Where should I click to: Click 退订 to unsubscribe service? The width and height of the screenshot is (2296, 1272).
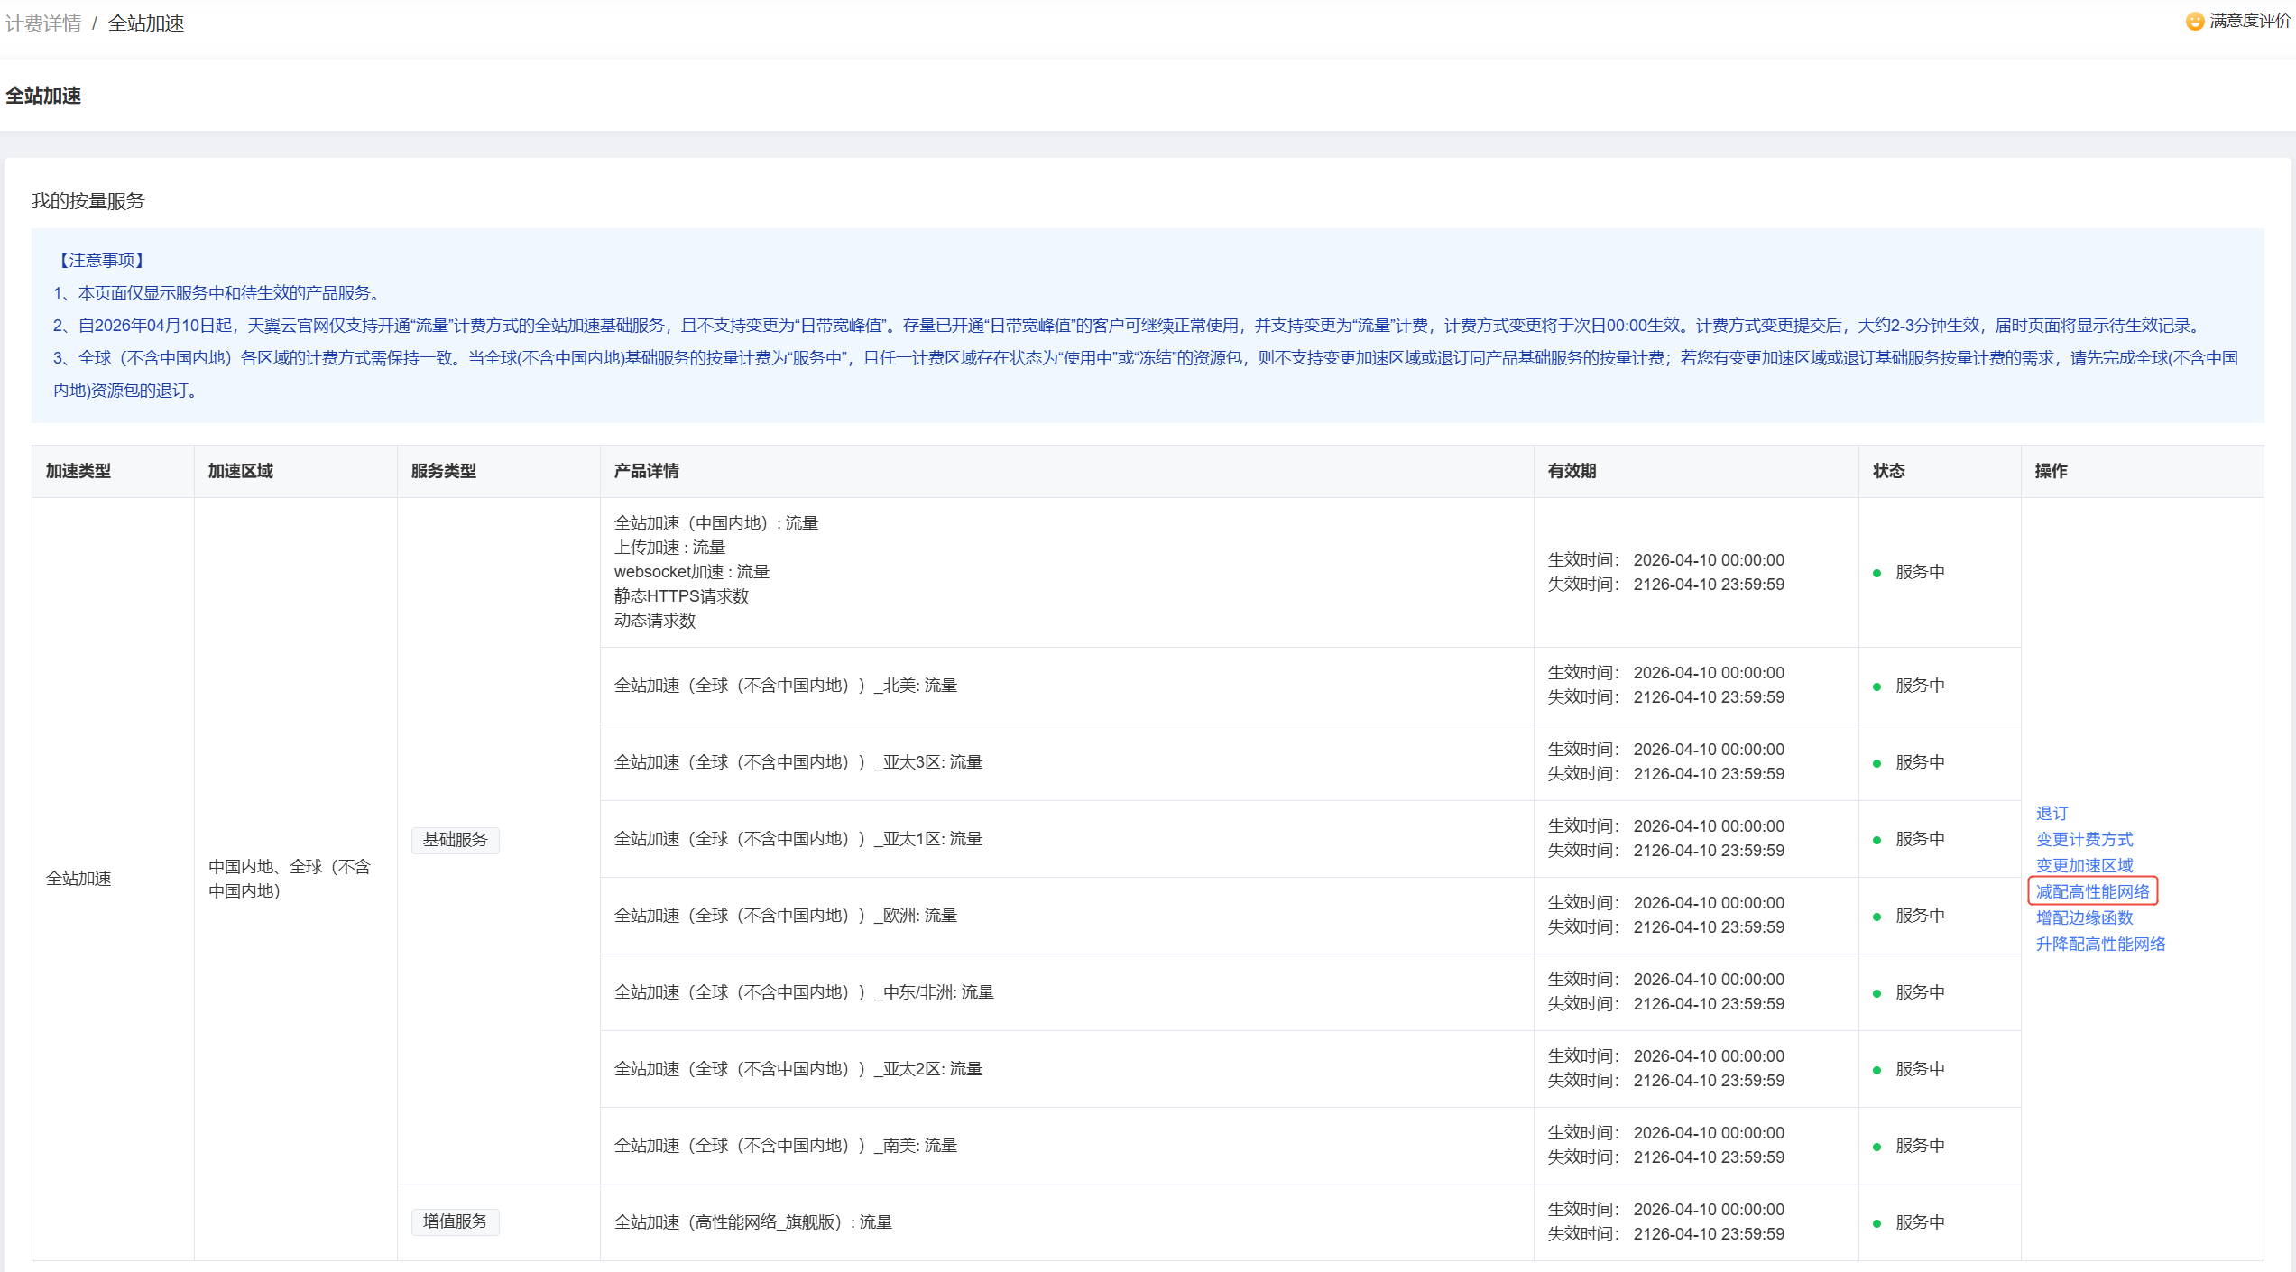2052,813
